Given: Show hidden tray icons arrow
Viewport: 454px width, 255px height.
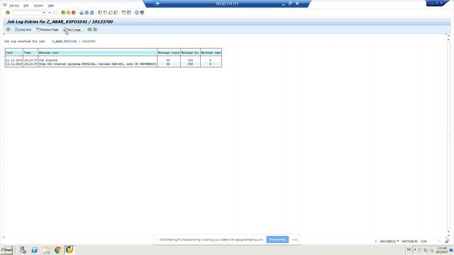Looking at the screenshot, I should pos(415,250).
